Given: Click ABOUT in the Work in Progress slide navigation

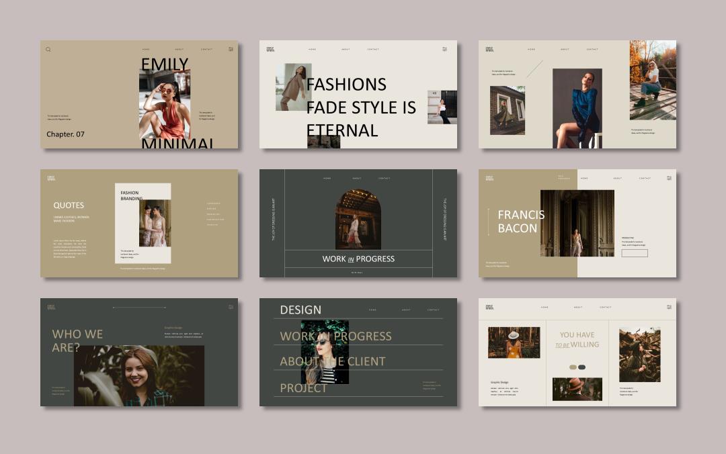Looking at the screenshot, I should click(357, 178).
